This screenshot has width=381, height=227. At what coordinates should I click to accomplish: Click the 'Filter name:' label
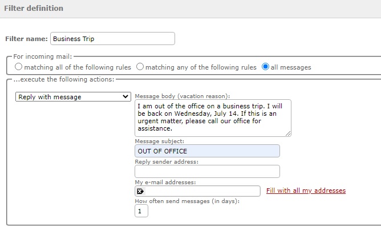coord(26,39)
